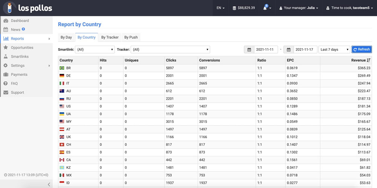
Task: Select the By Push tab
Action: (x=131, y=37)
